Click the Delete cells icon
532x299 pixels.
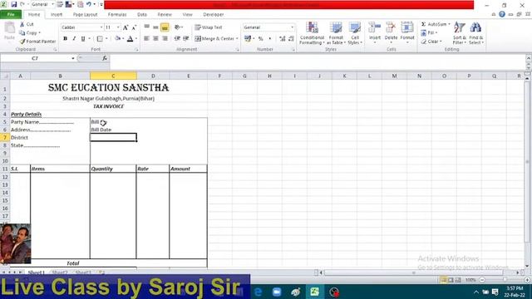[391, 27]
